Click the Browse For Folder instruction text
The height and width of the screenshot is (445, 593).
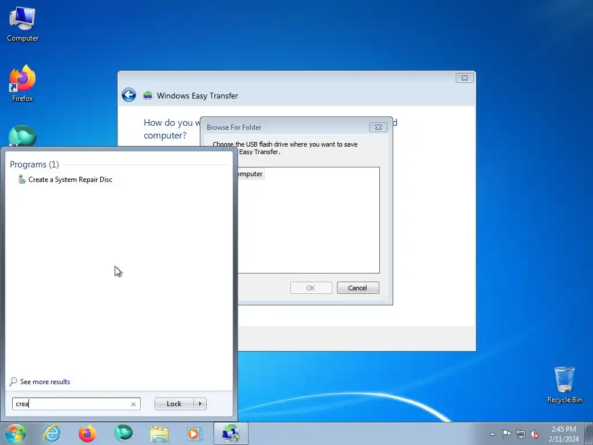[x=285, y=148]
